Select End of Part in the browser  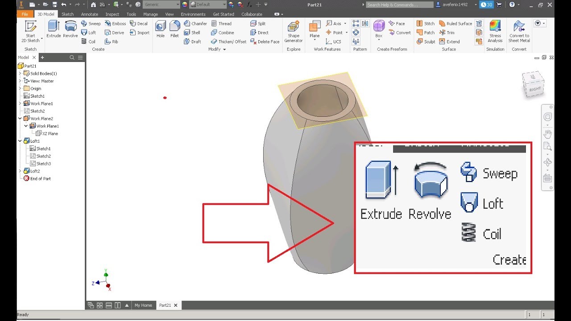click(37, 178)
